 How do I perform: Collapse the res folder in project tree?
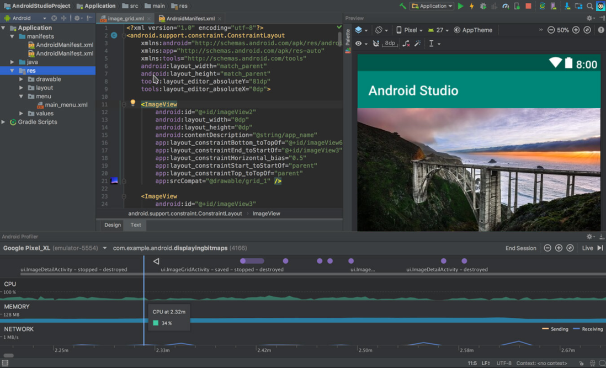pyautogui.click(x=12, y=71)
